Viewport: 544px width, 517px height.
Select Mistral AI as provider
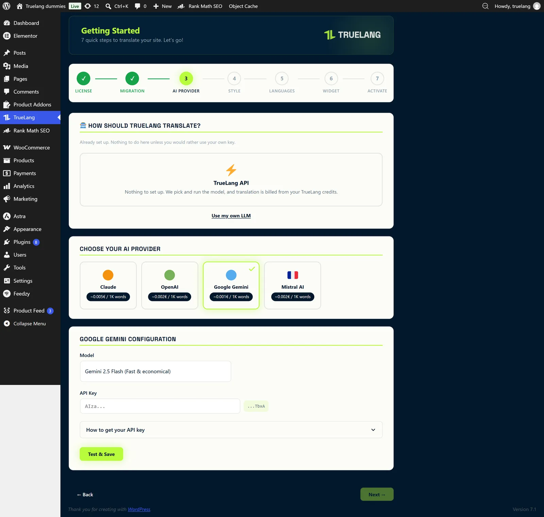click(x=293, y=285)
